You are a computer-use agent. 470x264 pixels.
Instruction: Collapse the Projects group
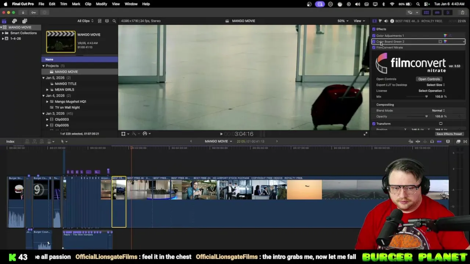click(x=43, y=66)
